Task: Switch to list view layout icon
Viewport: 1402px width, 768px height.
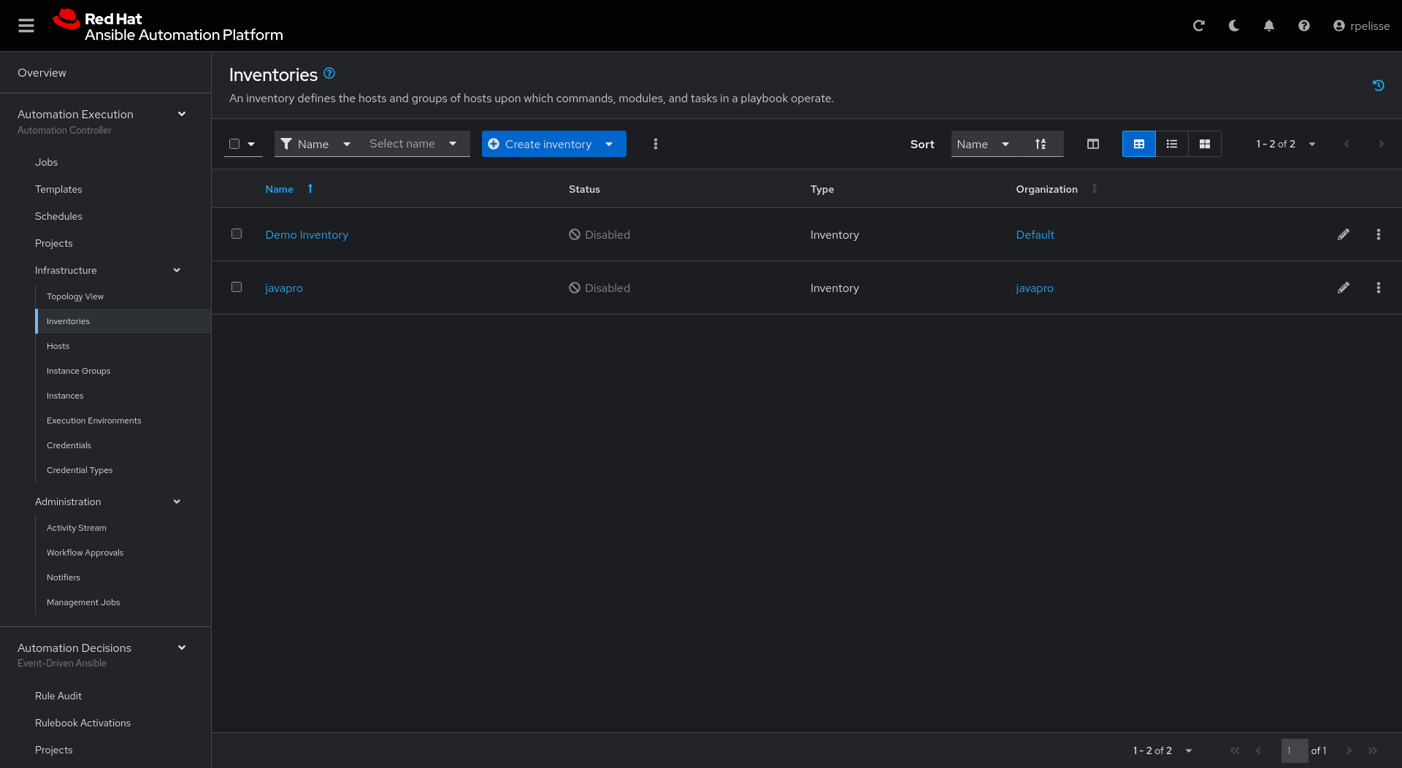Action: pos(1172,144)
